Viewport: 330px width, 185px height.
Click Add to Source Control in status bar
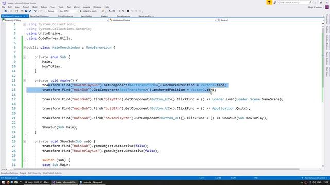point(315,178)
